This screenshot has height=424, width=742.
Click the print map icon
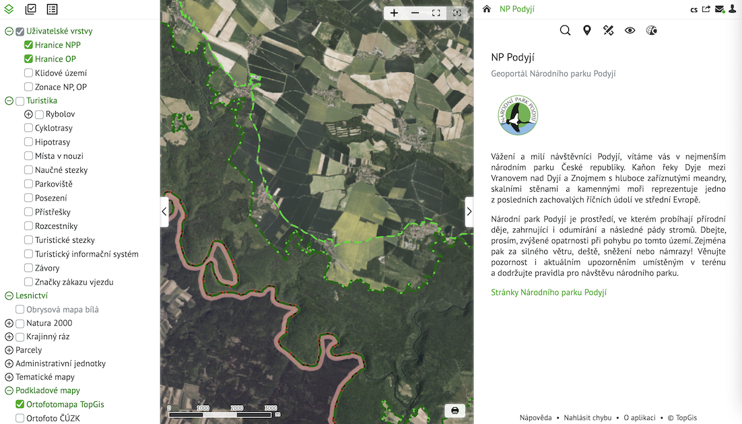tap(454, 411)
